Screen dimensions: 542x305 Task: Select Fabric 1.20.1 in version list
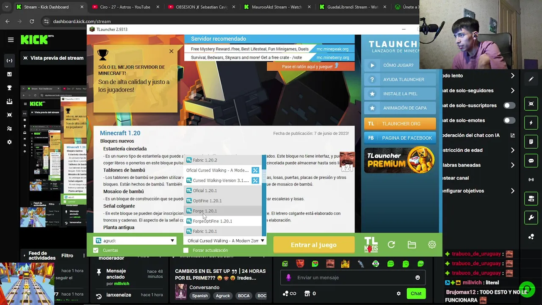(x=223, y=231)
